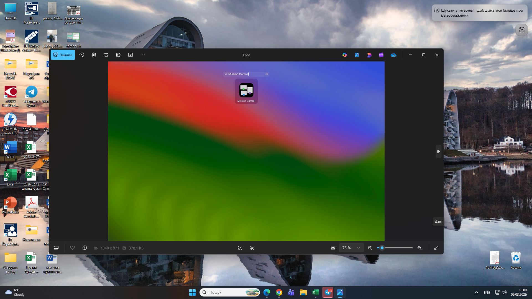Screen dimensions: 532x299
Task: Print the image
Action: (106, 55)
